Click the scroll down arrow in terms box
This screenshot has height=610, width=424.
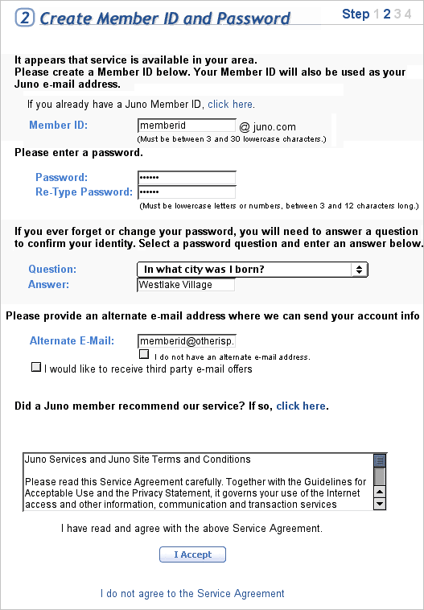(x=380, y=505)
